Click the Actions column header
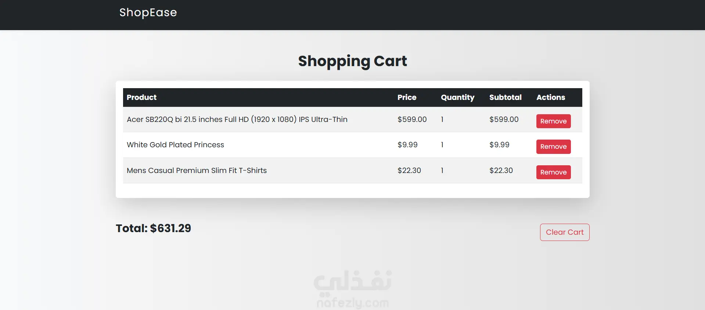Screen dimensions: 705x310 point(551,97)
